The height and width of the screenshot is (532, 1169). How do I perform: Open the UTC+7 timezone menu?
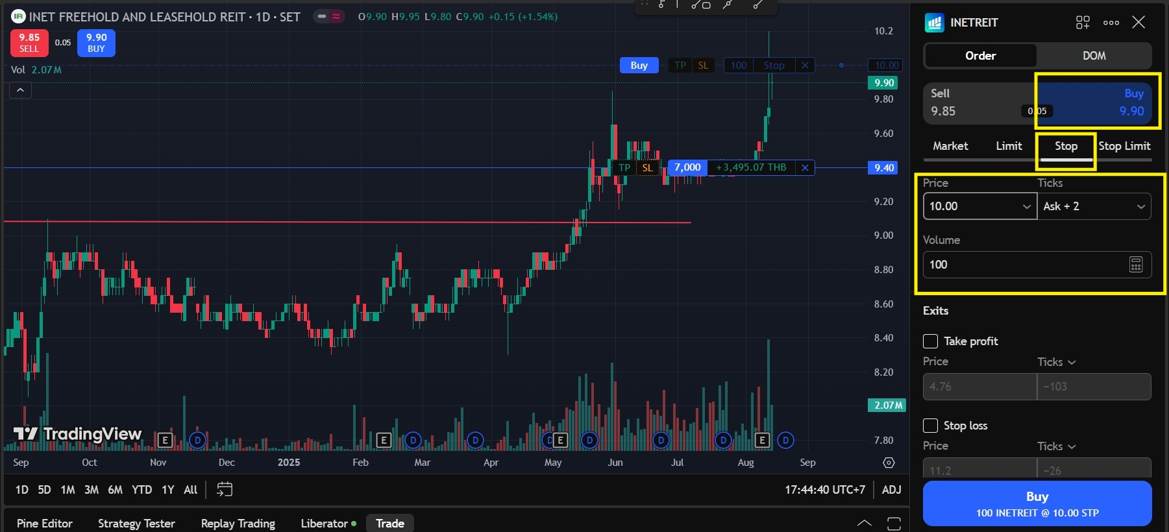coord(825,490)
